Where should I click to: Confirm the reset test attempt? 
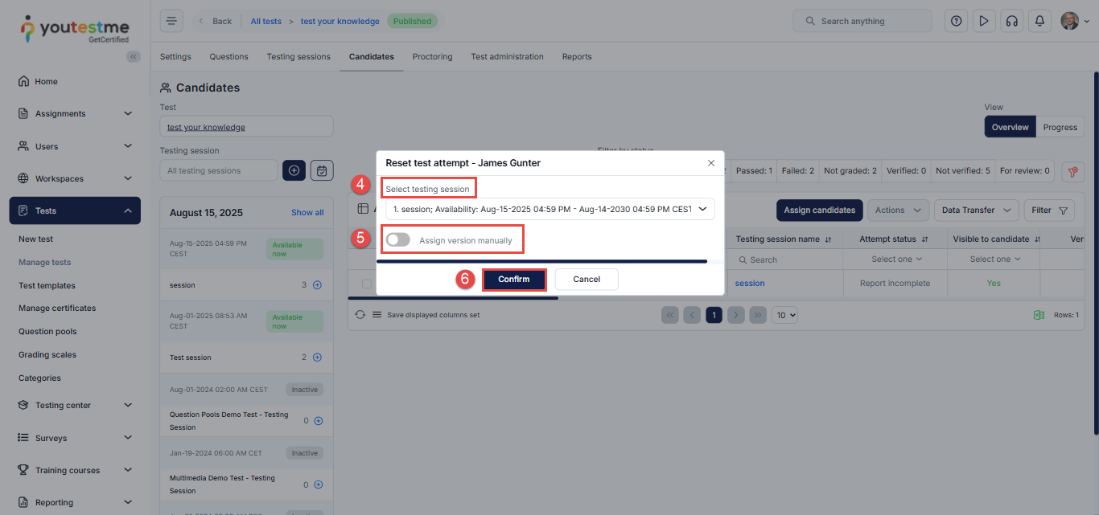click(514, 280)
